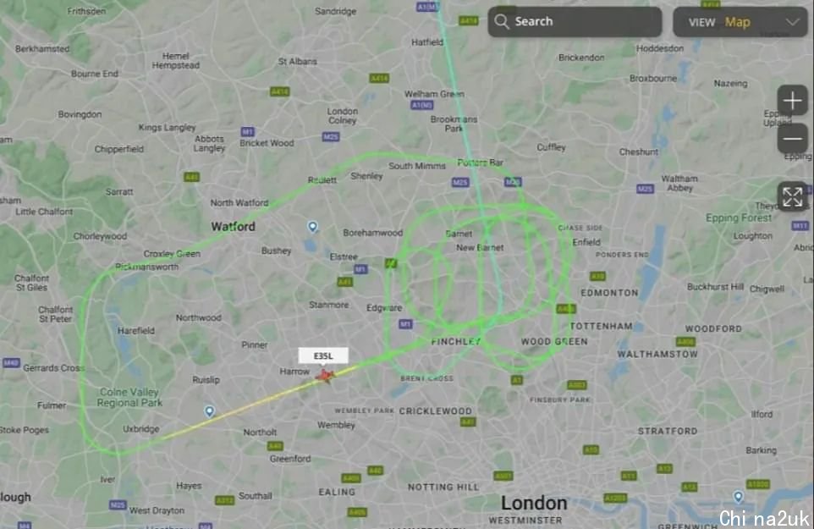Click the Watford town label
This screenshot has width=814, height=529.
(x=233, y=226)
